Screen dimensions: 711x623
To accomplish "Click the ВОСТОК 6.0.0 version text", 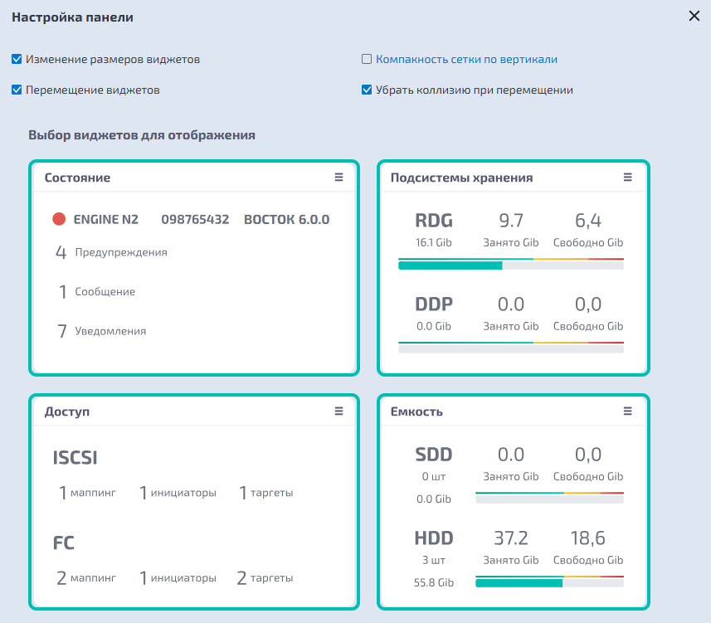I will 286,220.
